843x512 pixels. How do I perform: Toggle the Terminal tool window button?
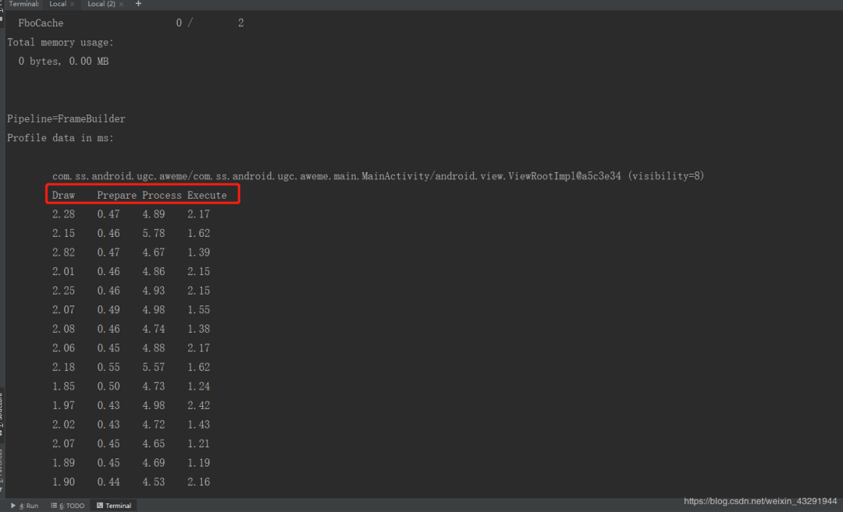(x=114, y=506)
